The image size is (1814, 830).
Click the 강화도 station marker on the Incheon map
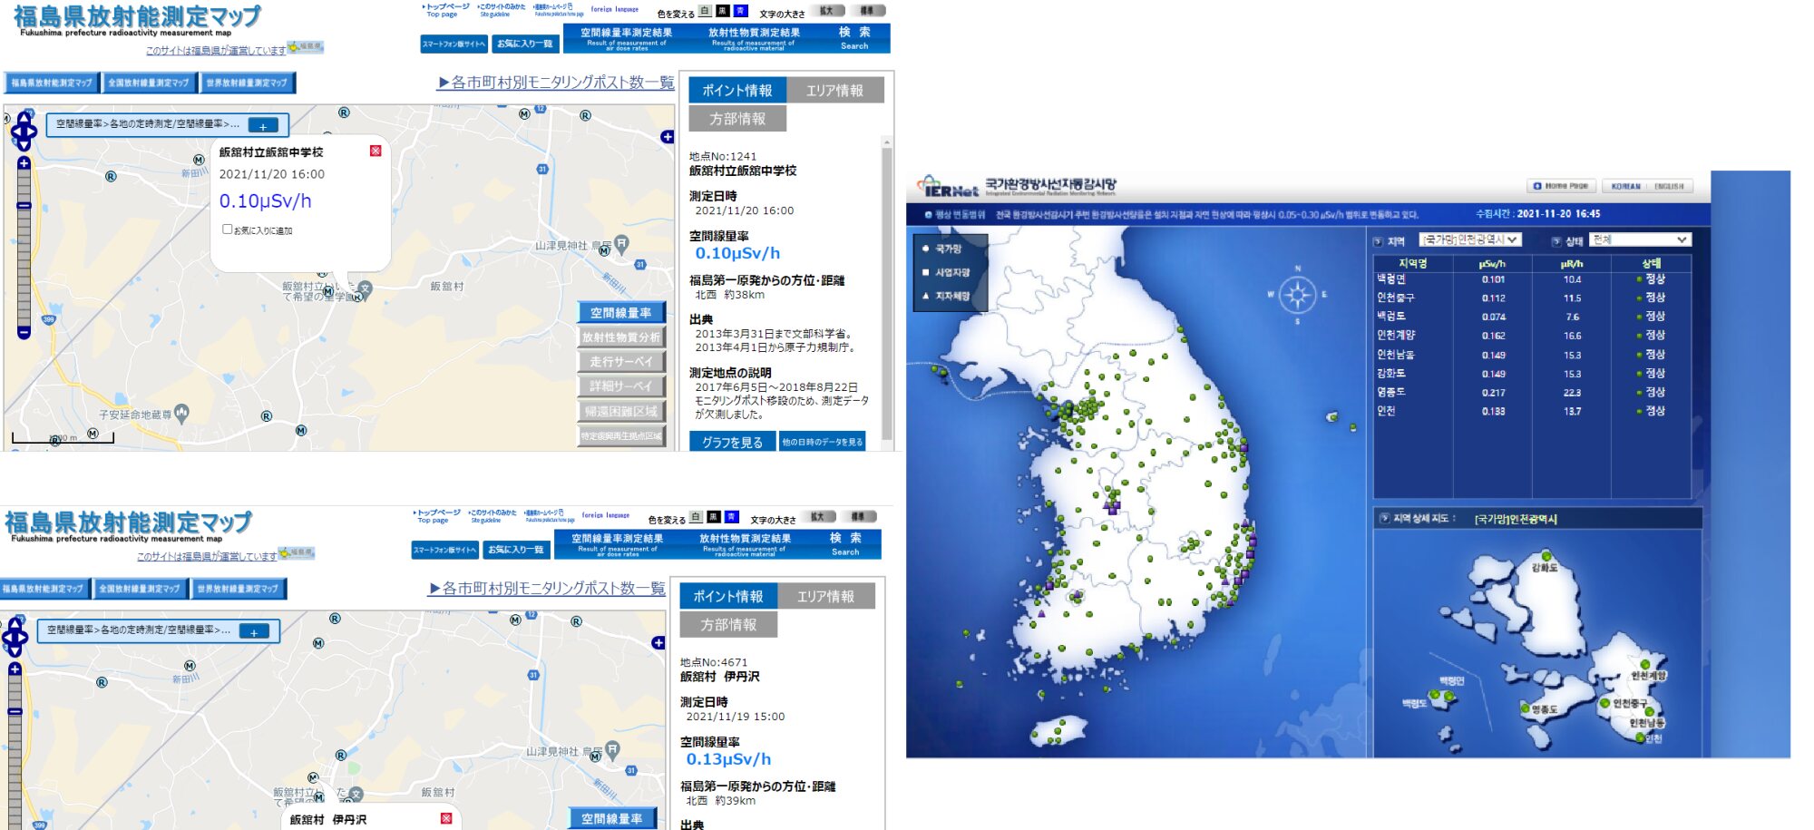point(1546,556)
